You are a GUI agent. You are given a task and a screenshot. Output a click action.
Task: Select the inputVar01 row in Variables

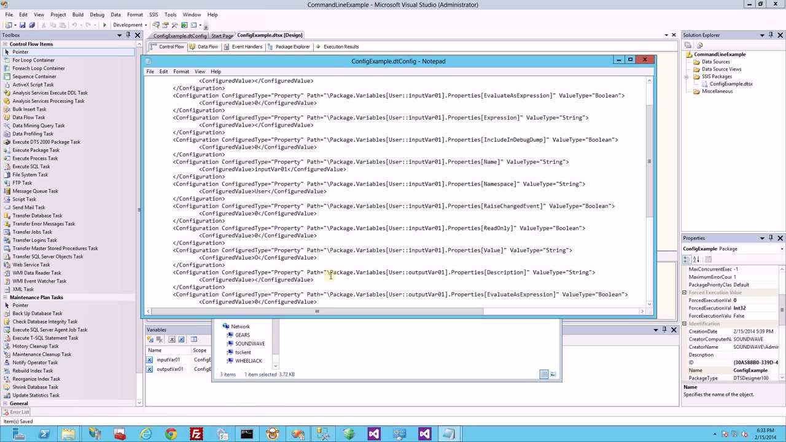(178, 360)
